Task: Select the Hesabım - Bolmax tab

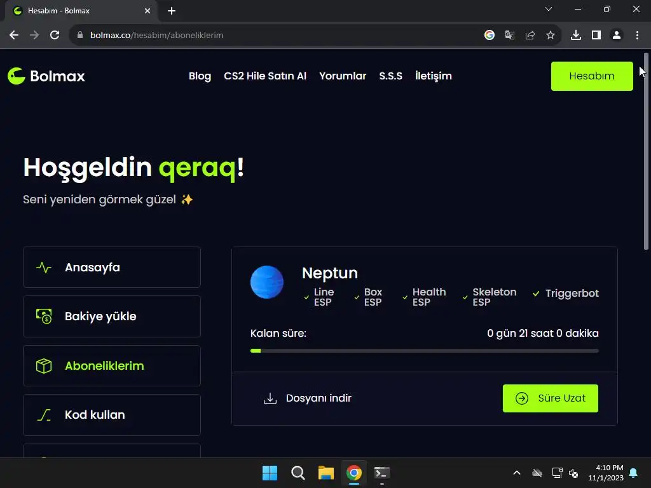Action: (x=81, y=11)
